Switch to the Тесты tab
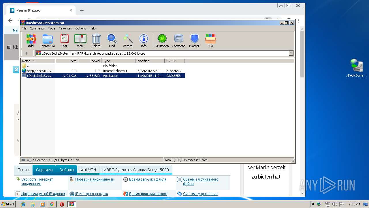This screenshot has width=369, height=208. point(23,170)
